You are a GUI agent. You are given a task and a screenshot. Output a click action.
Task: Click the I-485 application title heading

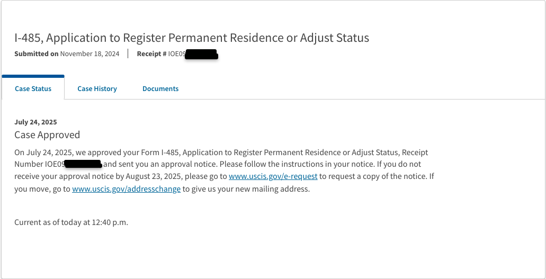click(x=192, y=38)
